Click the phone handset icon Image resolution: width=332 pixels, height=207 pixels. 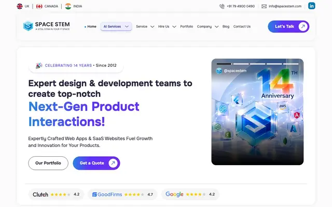coord(222,6)
